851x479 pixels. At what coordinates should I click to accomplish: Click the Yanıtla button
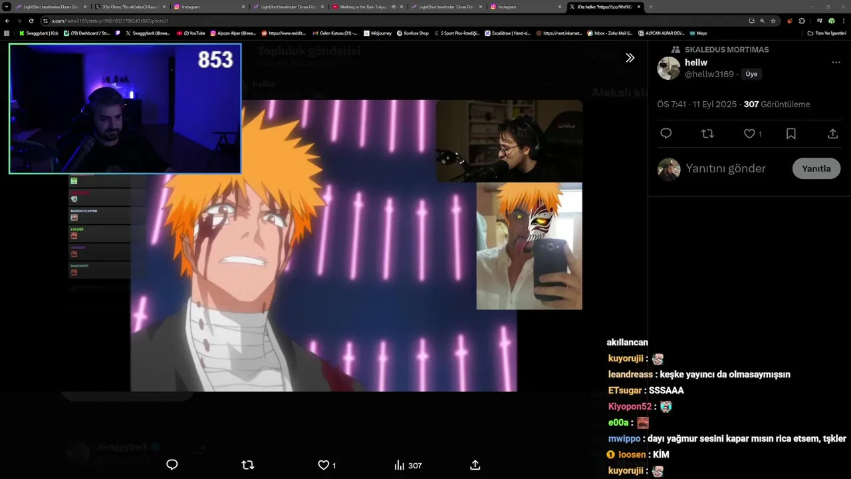tap(816, 168)
